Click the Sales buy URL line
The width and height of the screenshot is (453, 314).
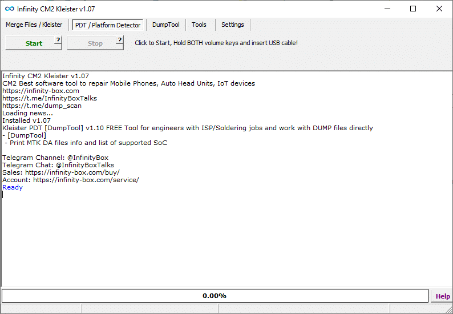(x=61, y=172)
